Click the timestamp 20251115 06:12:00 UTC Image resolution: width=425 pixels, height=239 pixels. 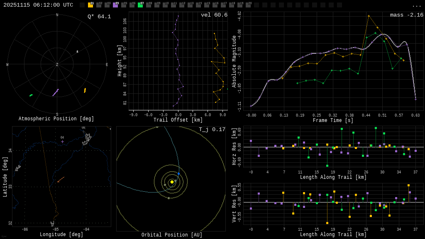point(38,5)
